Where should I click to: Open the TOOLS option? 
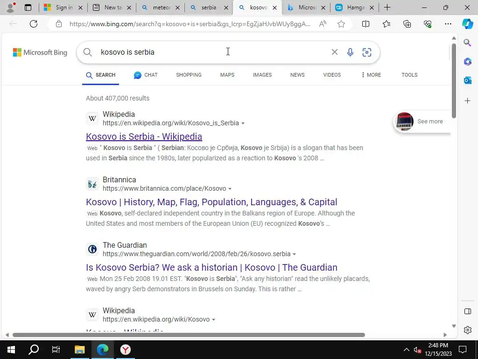click(409, 75)
